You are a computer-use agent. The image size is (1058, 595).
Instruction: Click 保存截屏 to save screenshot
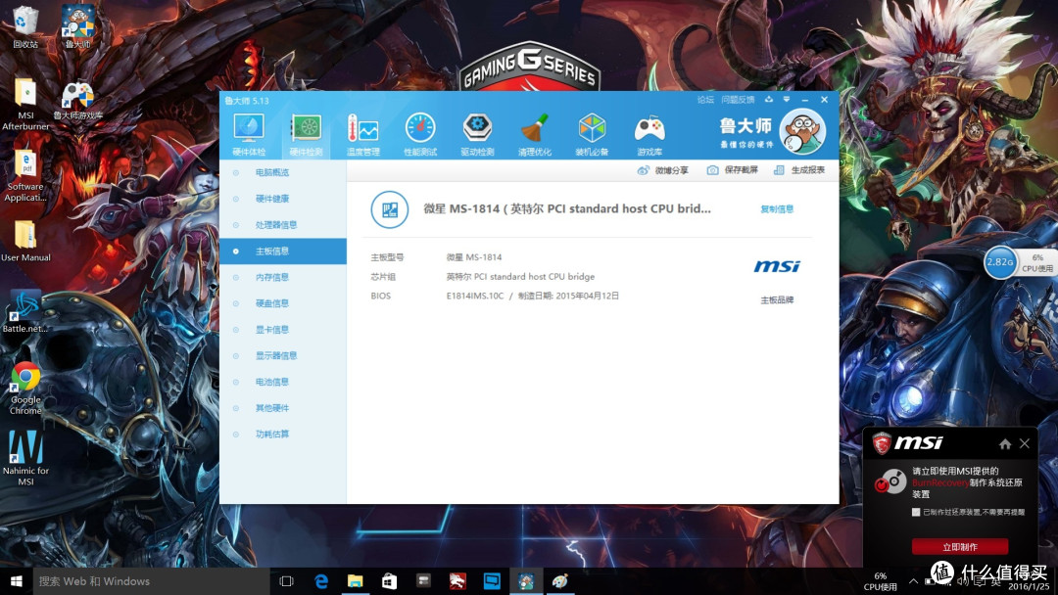pyautogui.click(x=733, y=170)
